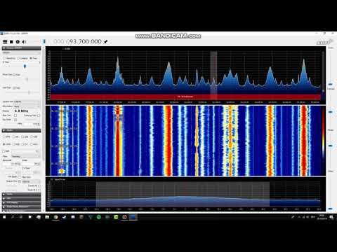Click the grey VFO band in the spectrum
Screen dimensions: 337x252
pos(213,76)
